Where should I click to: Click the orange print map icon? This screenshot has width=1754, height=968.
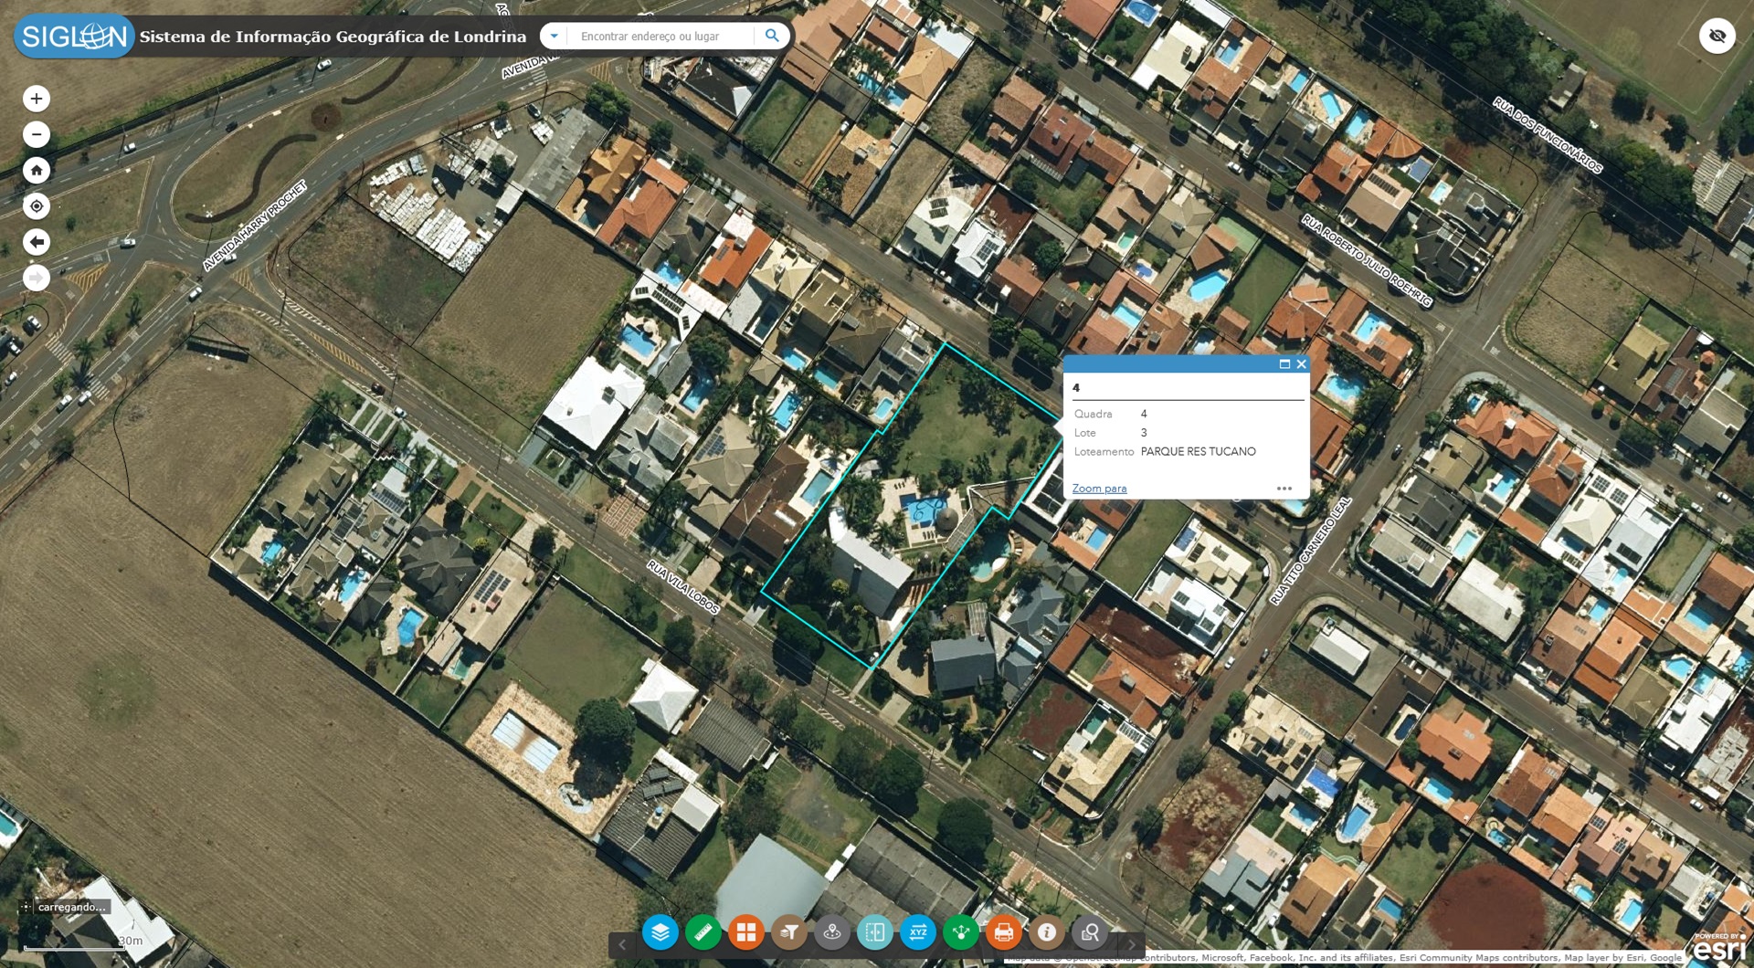coord(1003,932)
